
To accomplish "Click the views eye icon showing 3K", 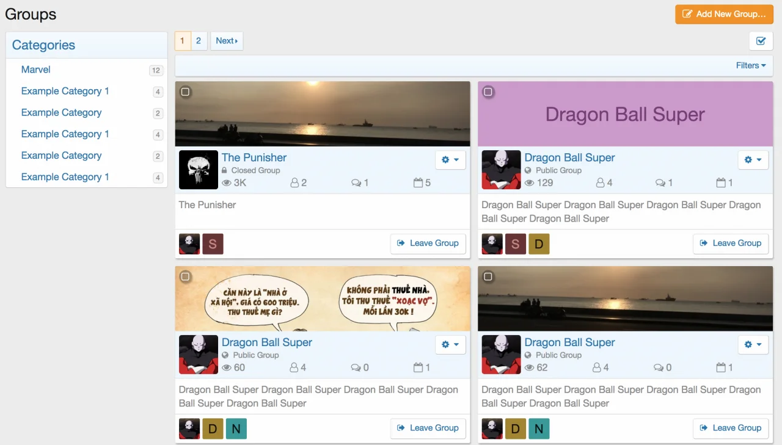I will 227,183.
